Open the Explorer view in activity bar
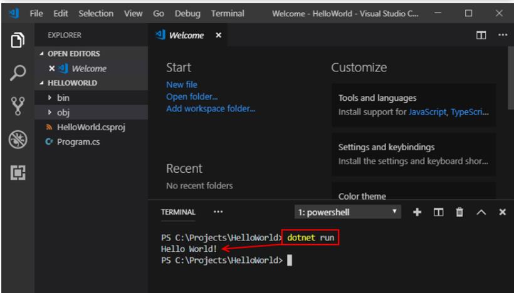Image resolution: width=514 pixels, height=293 pixels. tap(18, 40)
